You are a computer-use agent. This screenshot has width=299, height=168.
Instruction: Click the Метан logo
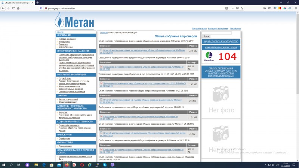tap(74, 21)
